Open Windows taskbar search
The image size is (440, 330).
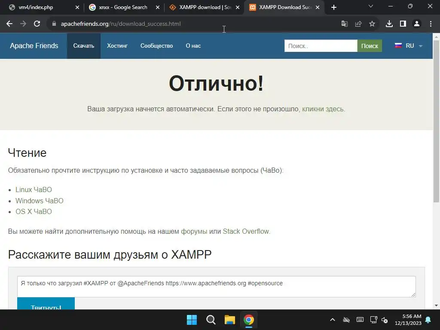pyautogui.click(x=211, y=320)
